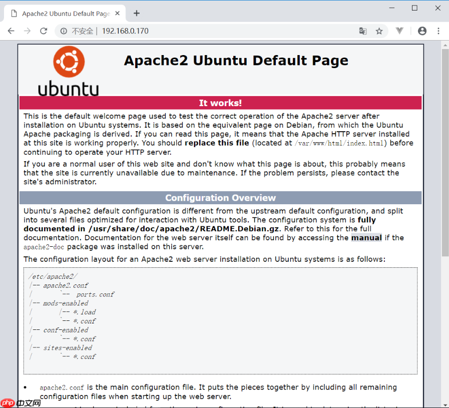Screen dimensions: 449x408
Task: Click the vertical scrollbar thumb
Action: click(x=445, y=152)
